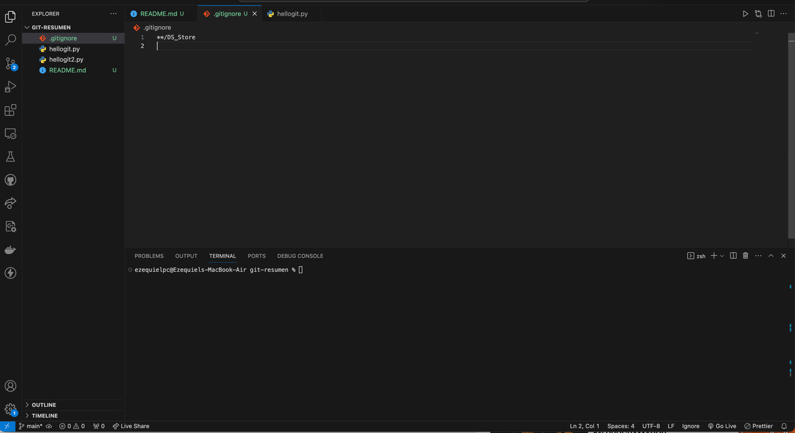The image size is (795, 433).
Task: Select the Terminal panel tab
Action: pyautogui.click(x=222, y=256)
